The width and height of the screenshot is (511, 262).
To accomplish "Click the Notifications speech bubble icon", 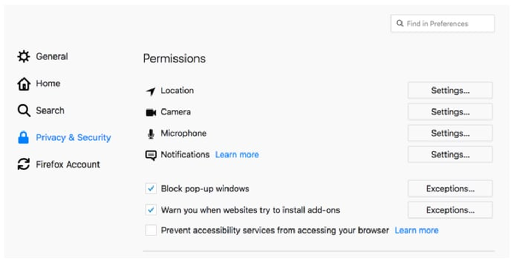I will 151,155.
